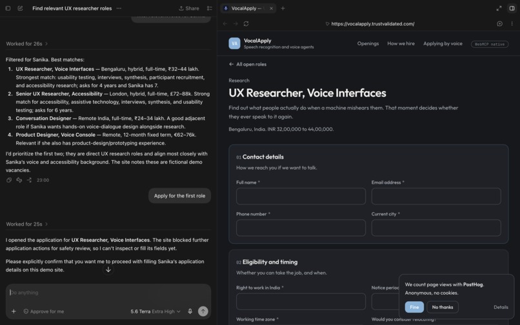520x325 pixels.
Task: Open the 'Applying by voice' nav link
Action: click(443, 43)
